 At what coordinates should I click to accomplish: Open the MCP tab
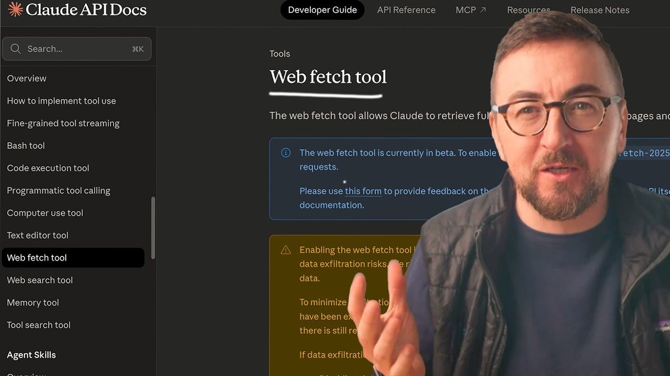[471, 10]
